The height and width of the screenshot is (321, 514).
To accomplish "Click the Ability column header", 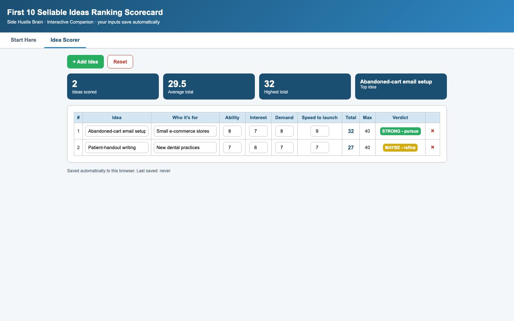I will pos(232,117).
